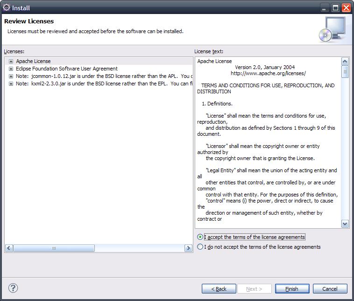Select Apache License in licenses list

[33, 61]
